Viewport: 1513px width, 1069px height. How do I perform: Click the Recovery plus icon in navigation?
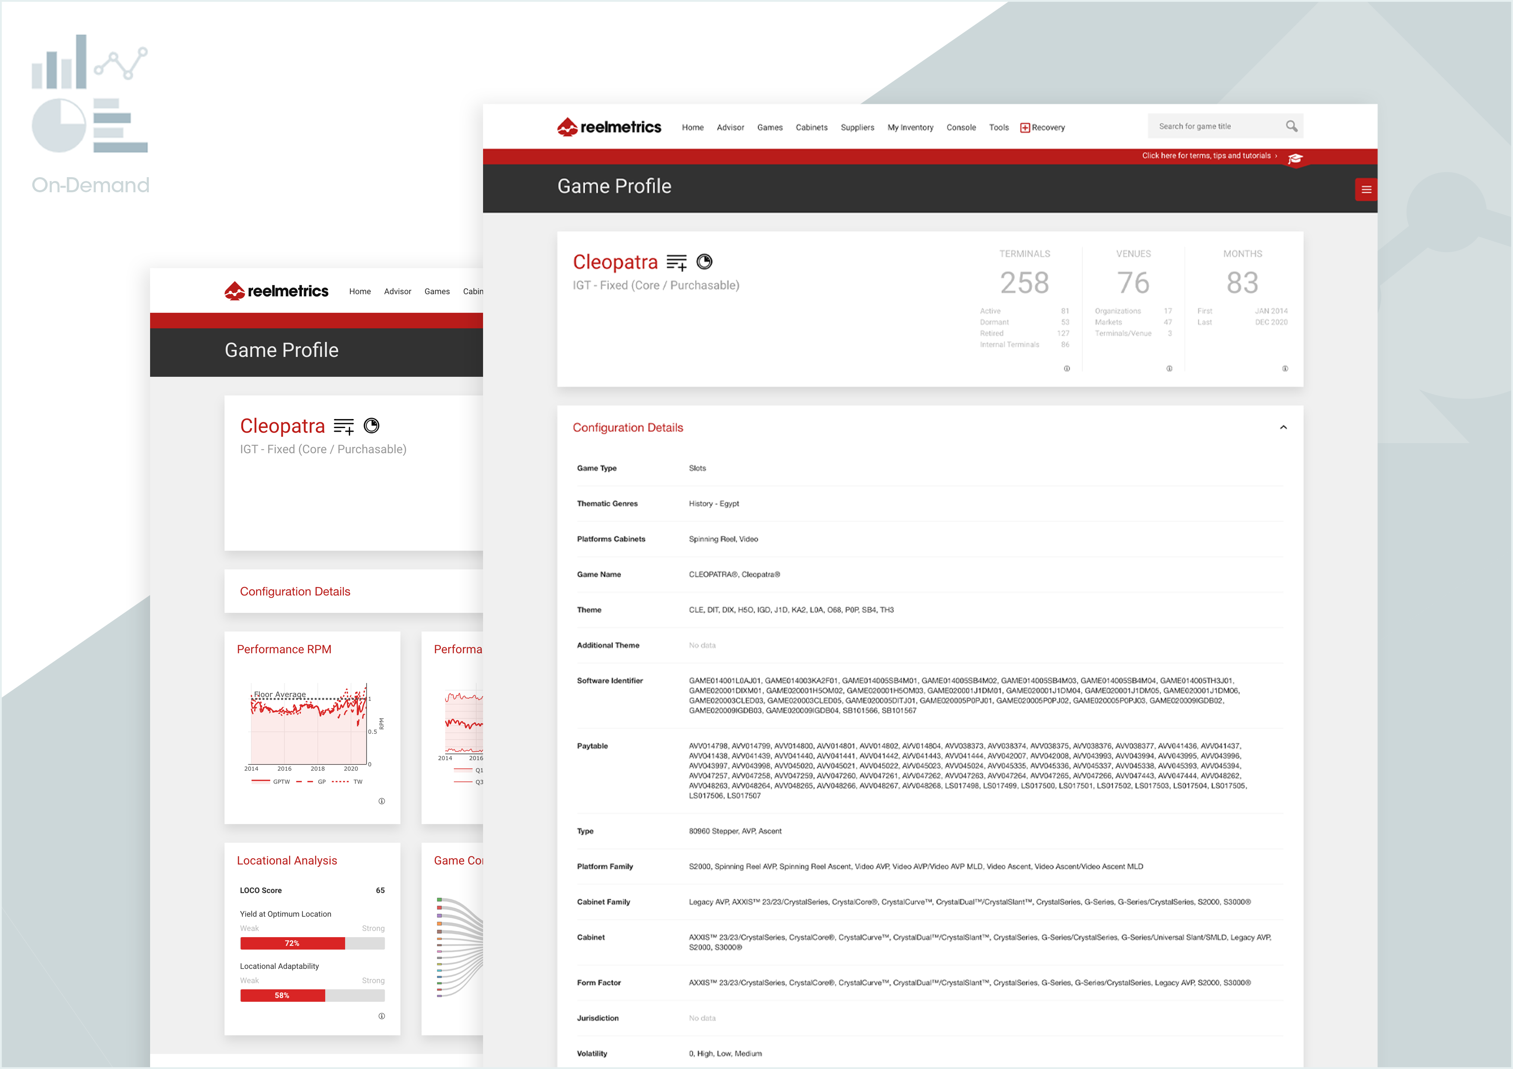coord(1025,128)
